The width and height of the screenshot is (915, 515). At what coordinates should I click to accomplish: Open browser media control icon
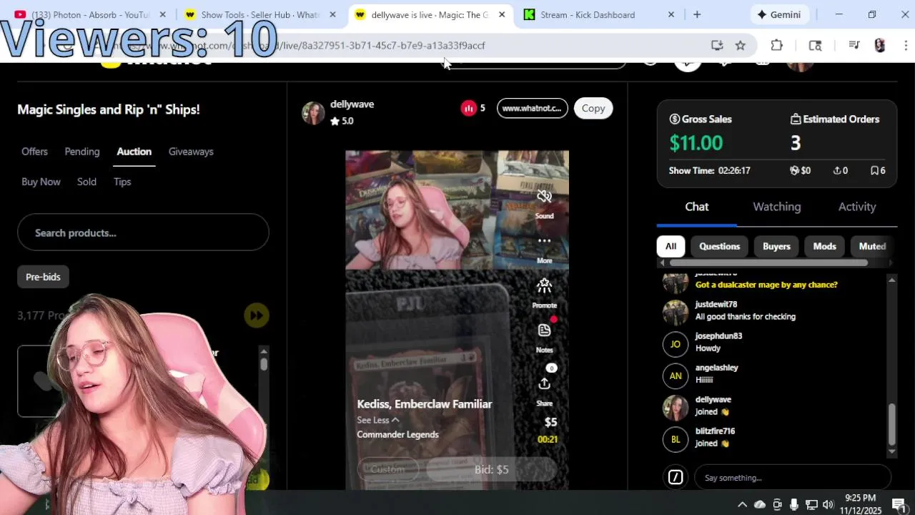854,45
